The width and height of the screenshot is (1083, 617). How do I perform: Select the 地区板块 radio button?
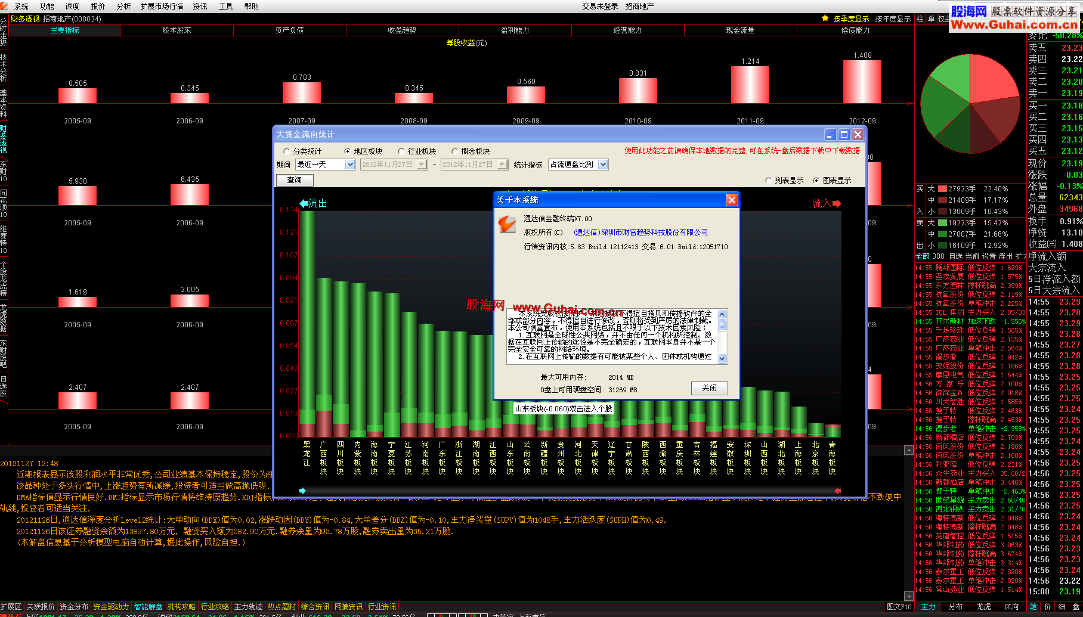pyautogui.click(x=348, y=151)
